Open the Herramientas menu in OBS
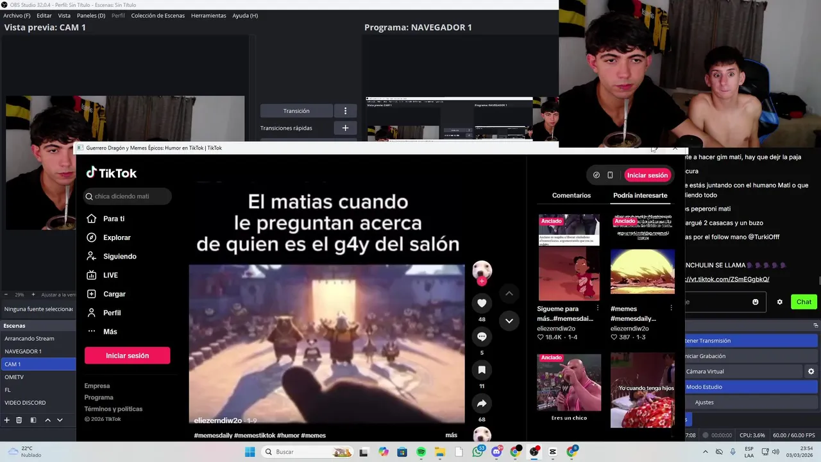 click(208, 15)
